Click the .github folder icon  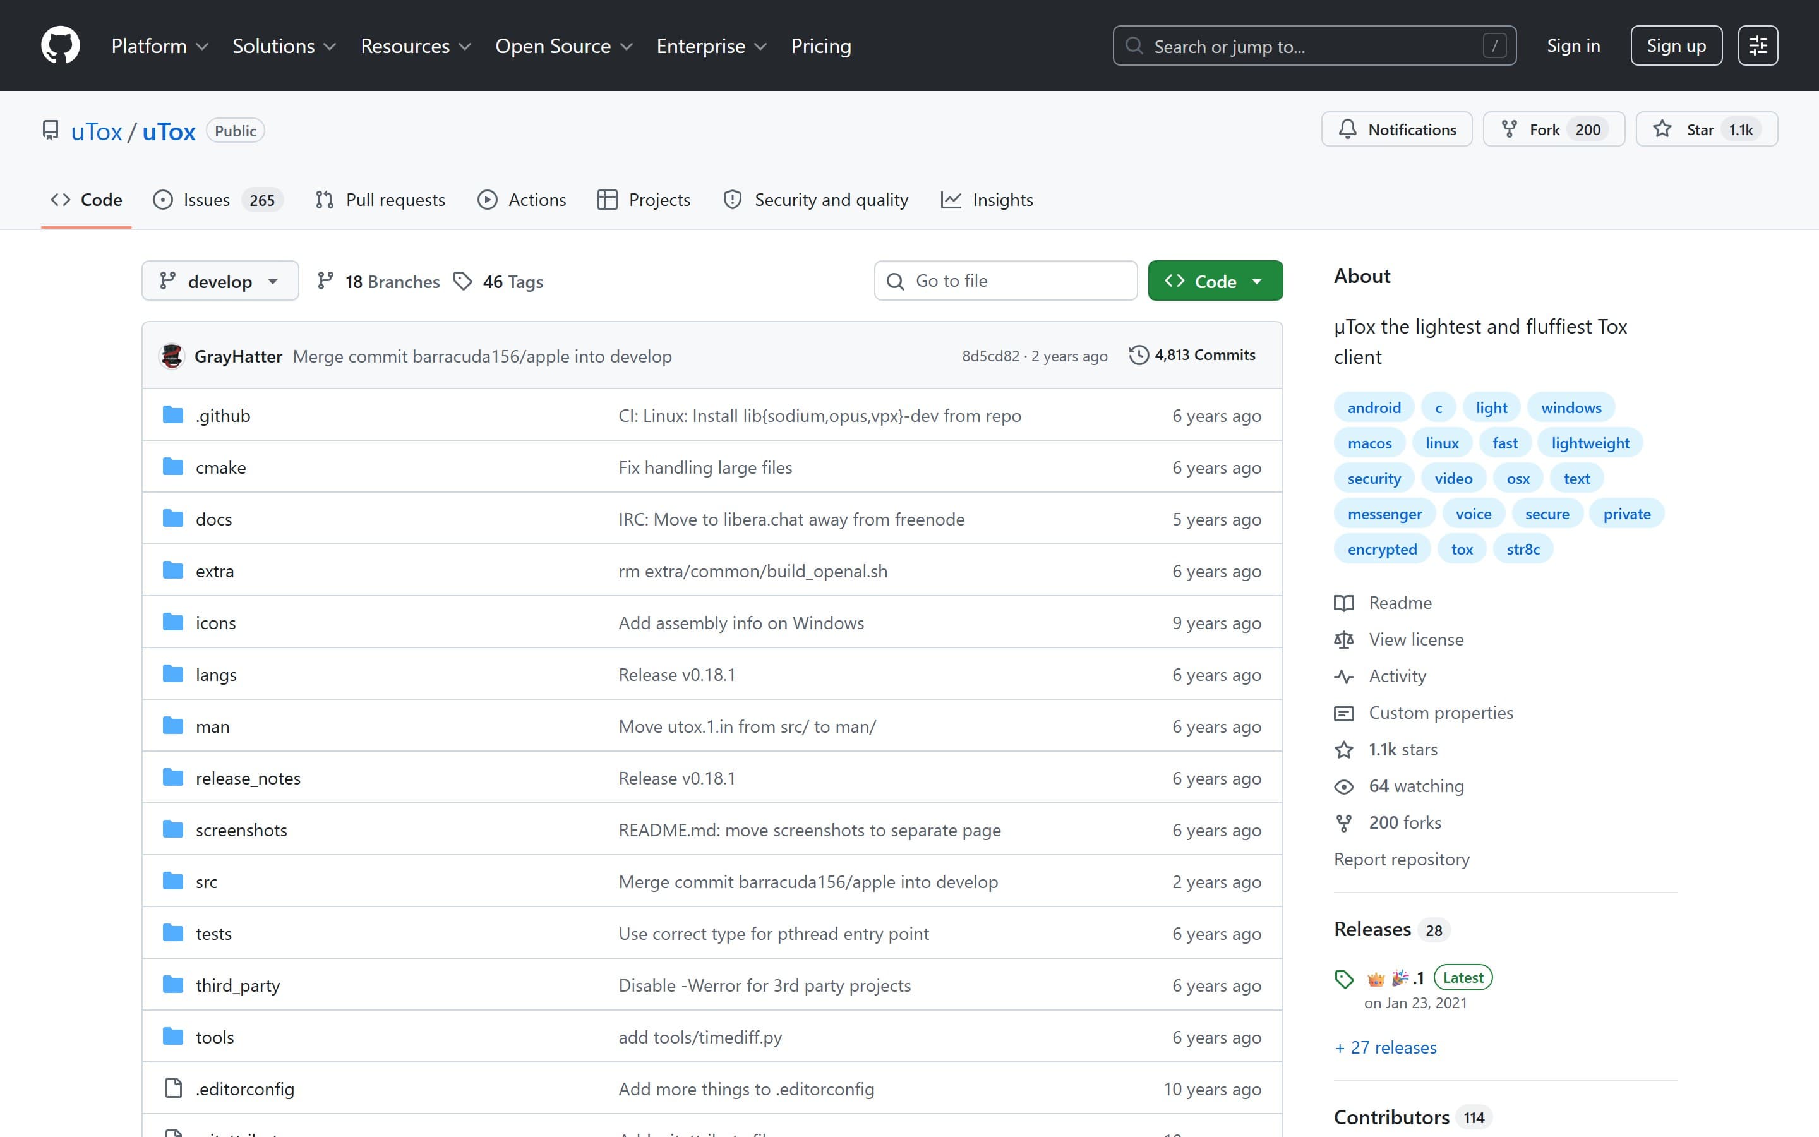(173, 415)
